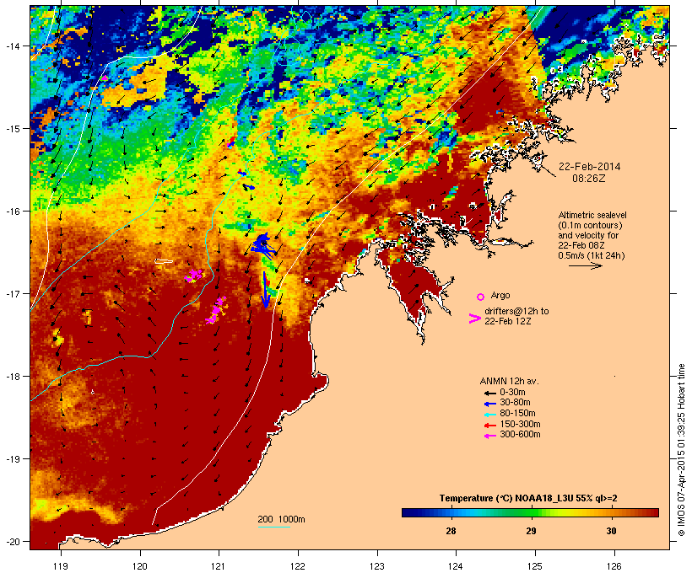Click the cyan 80-150m legend arrow

pyautogui.click(x=489, y=415)
